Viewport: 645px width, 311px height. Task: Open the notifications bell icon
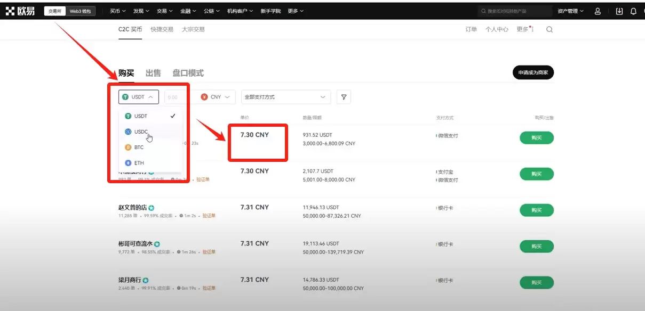pos(633,10)
